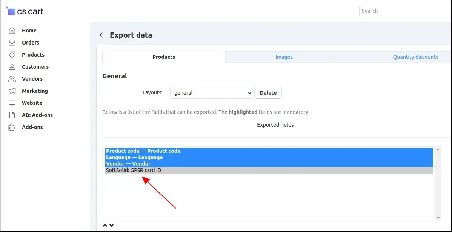Click the Home house icon
452x232 pixels.
tap(12, 31)
